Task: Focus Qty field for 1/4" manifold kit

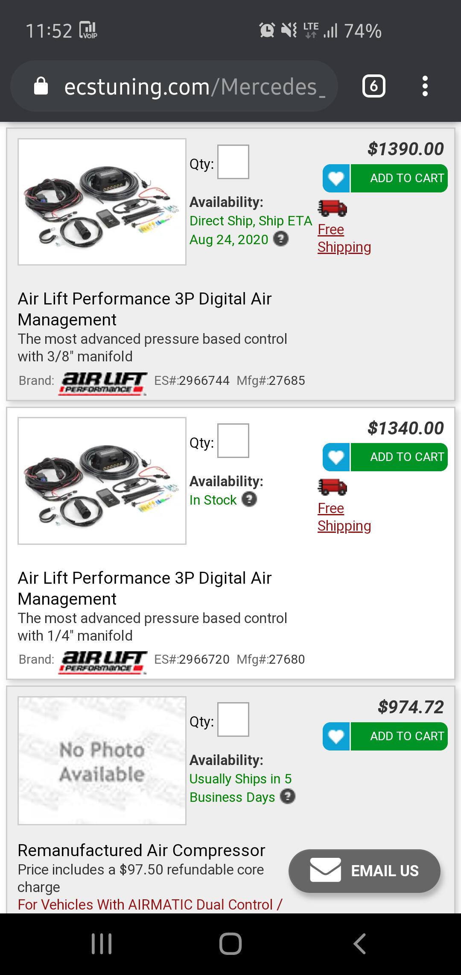Action: [233, 440]
